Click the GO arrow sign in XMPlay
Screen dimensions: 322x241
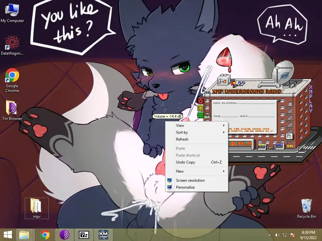tap(289, 136)
